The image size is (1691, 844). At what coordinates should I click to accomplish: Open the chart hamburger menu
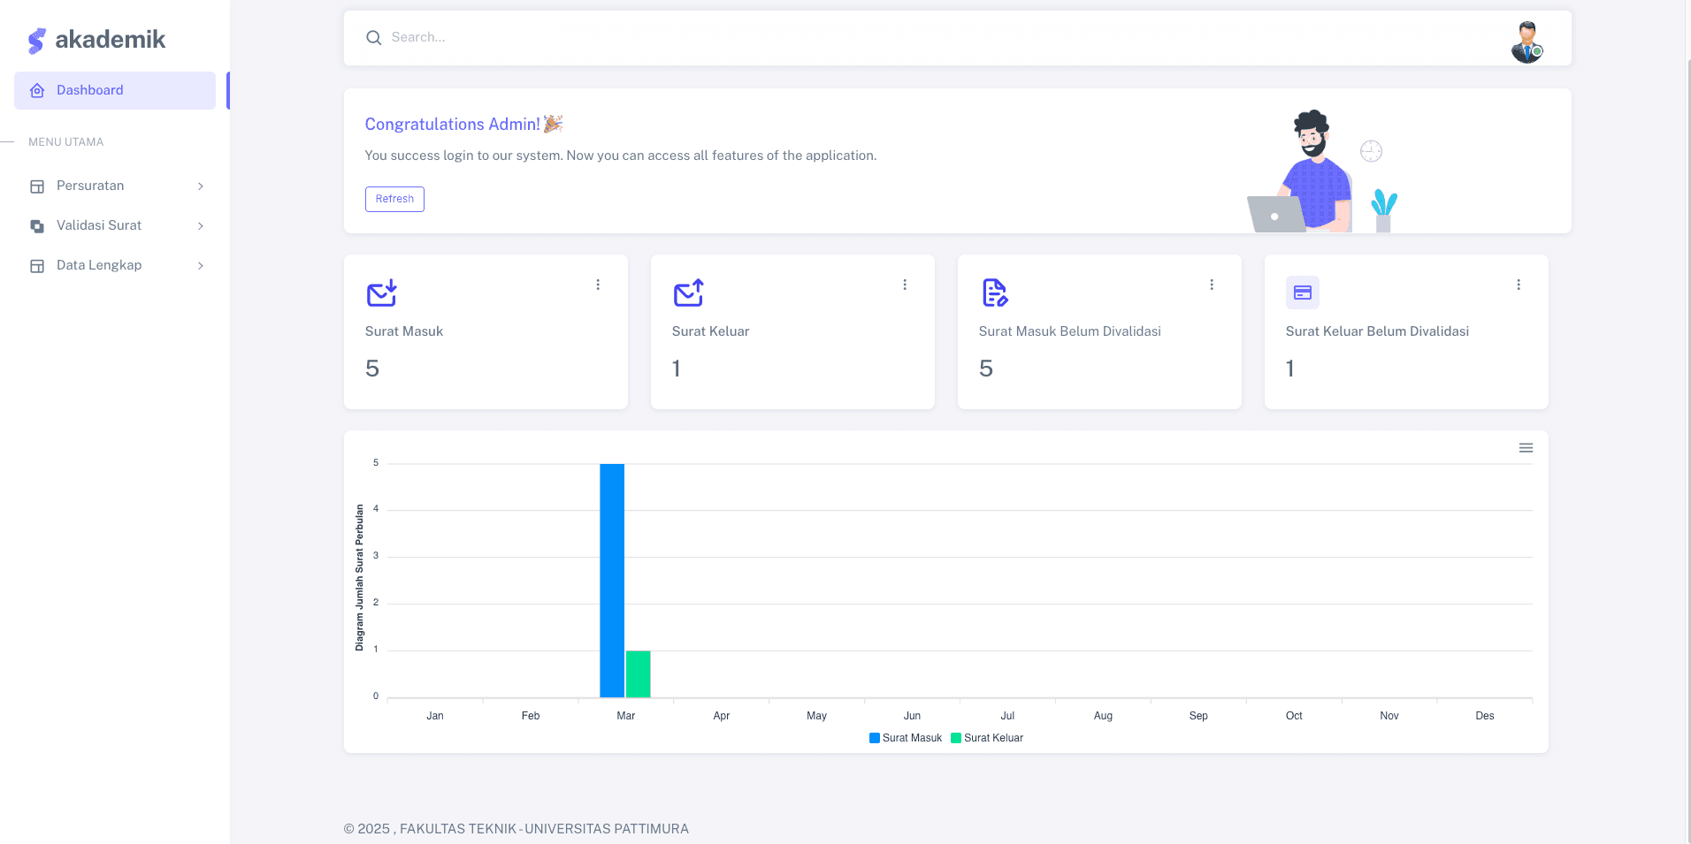1526,448
